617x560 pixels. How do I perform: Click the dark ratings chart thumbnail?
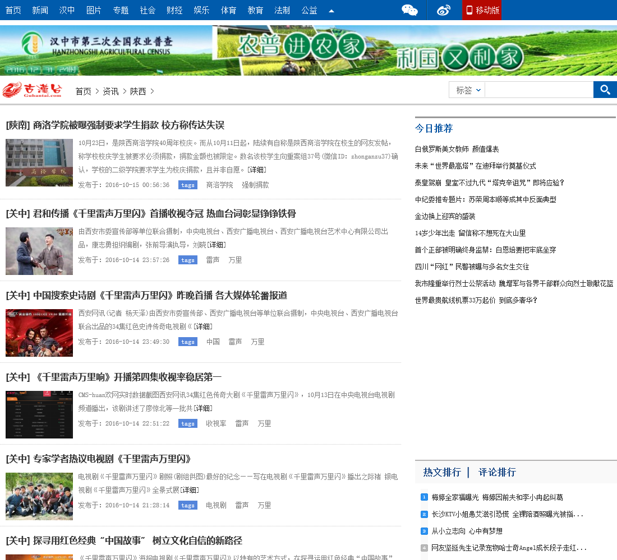point(39,414)
